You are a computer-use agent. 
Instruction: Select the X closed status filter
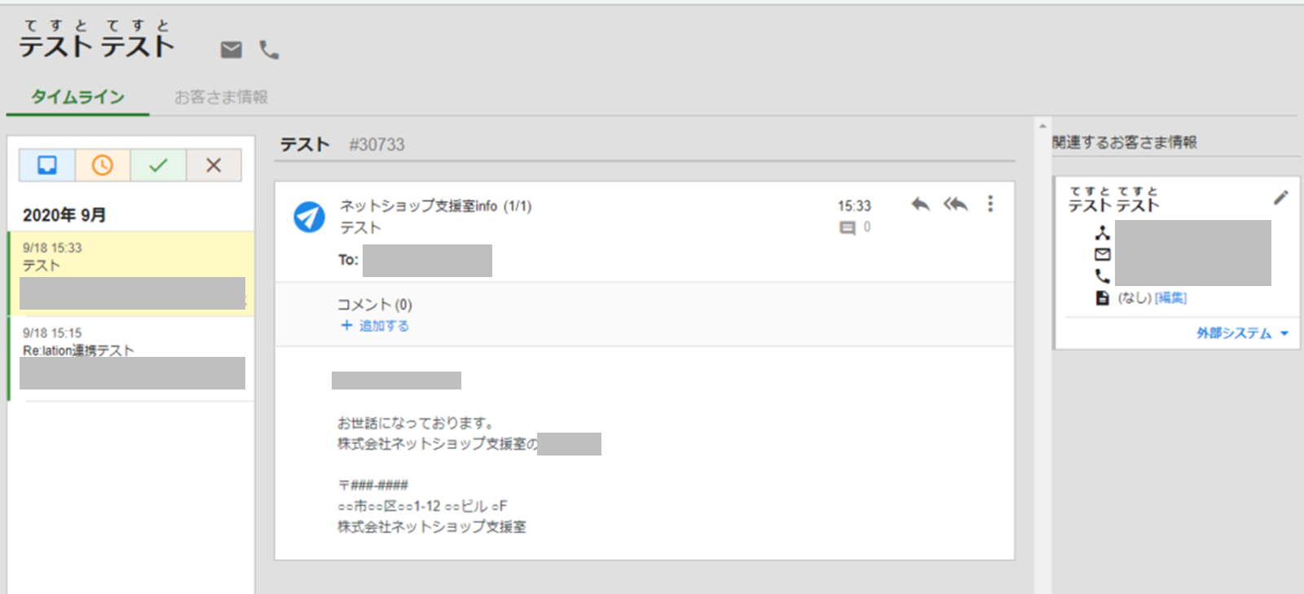(214, 165)
